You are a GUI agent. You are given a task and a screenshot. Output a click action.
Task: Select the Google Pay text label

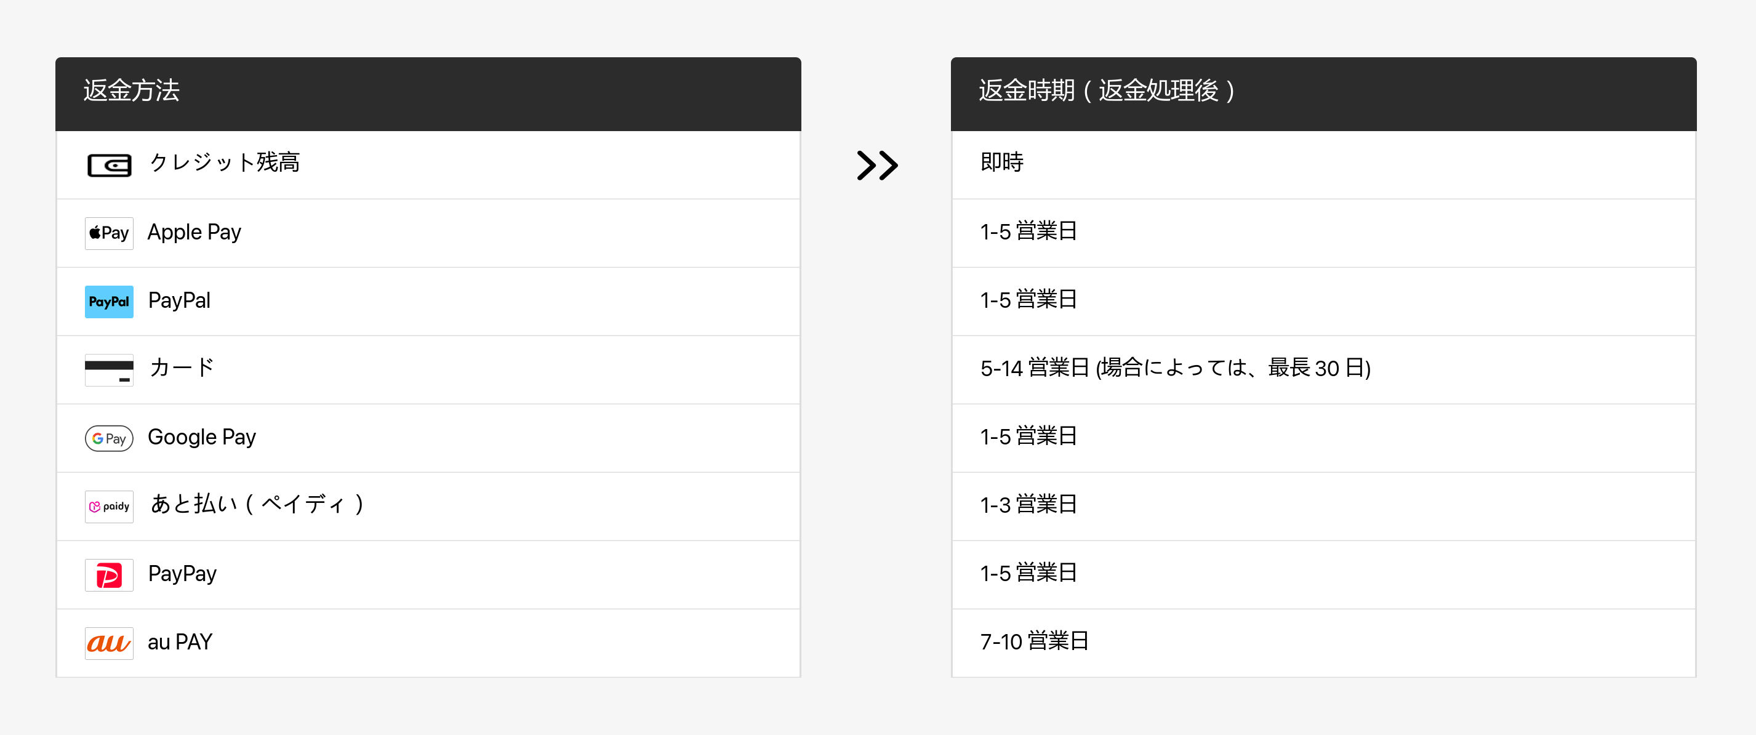(202, 436)
